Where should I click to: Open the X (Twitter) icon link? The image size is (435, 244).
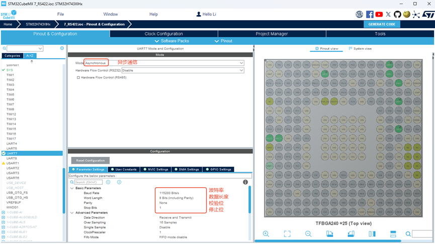pyautogui.click(x=388, y=15)
